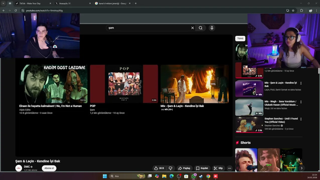320x180 pixels.
Task: Open the Chrome profile avatar icon
Action: coord(310,10)
